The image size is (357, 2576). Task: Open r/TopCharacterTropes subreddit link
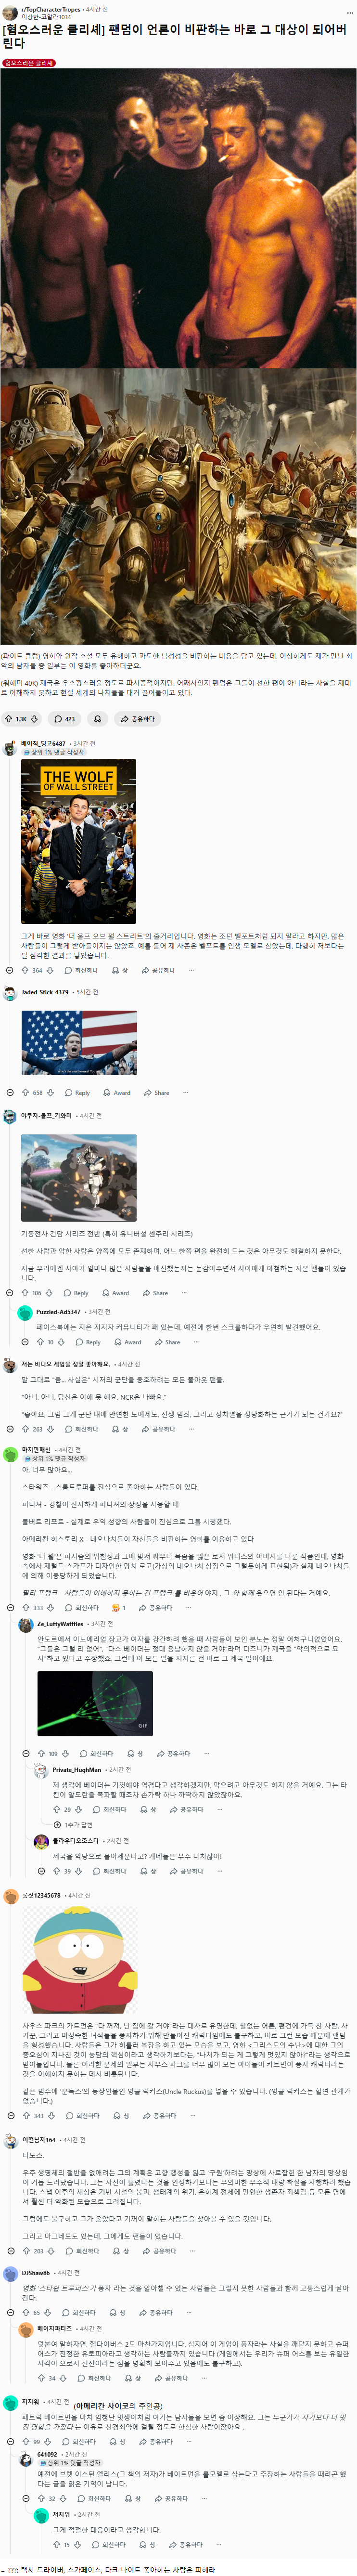(51, 9)
